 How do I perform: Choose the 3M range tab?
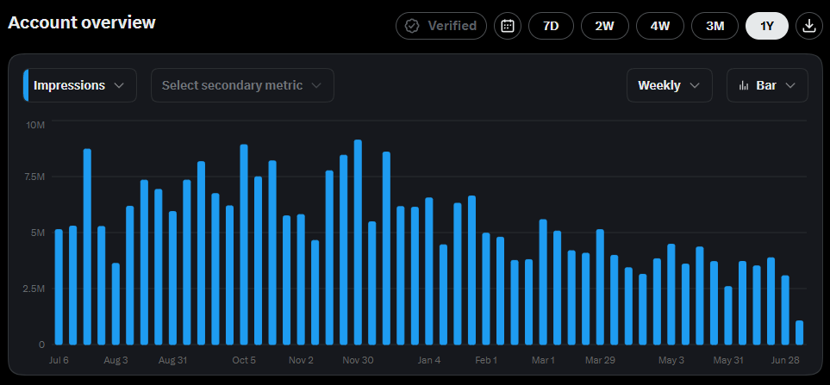715,26
